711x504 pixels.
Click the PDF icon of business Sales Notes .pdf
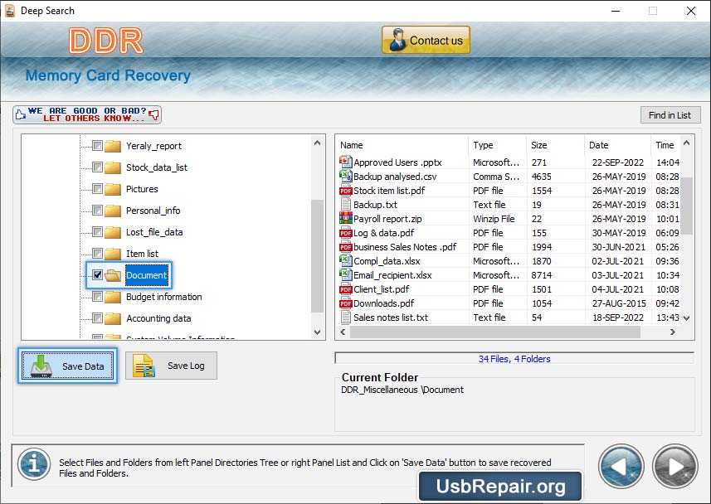click(345, 246)
